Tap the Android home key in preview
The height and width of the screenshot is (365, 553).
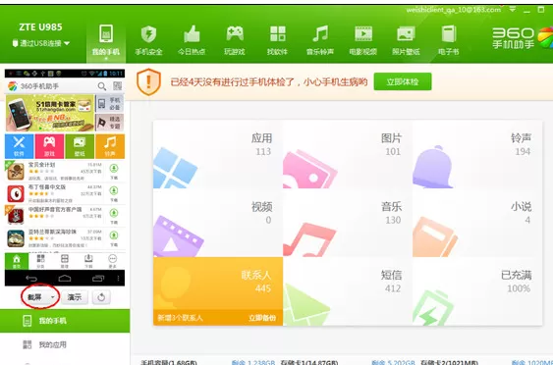click(x=65, y=279)
